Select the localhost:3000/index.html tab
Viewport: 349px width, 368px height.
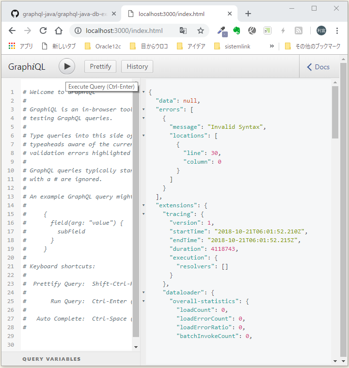click(171, 14)
